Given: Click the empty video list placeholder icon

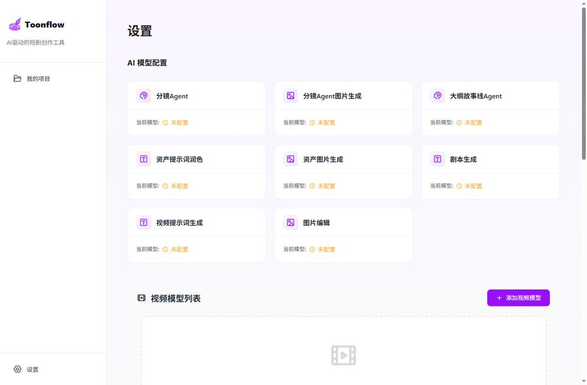Looking at the screenshot, I should point(343,355).
